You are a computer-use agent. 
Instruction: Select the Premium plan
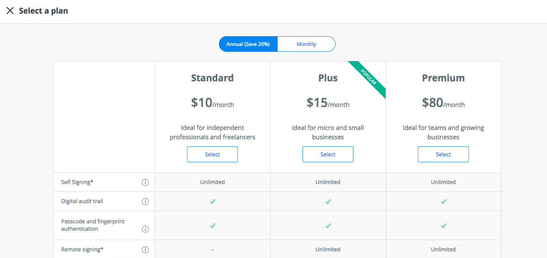click(443, 154)
